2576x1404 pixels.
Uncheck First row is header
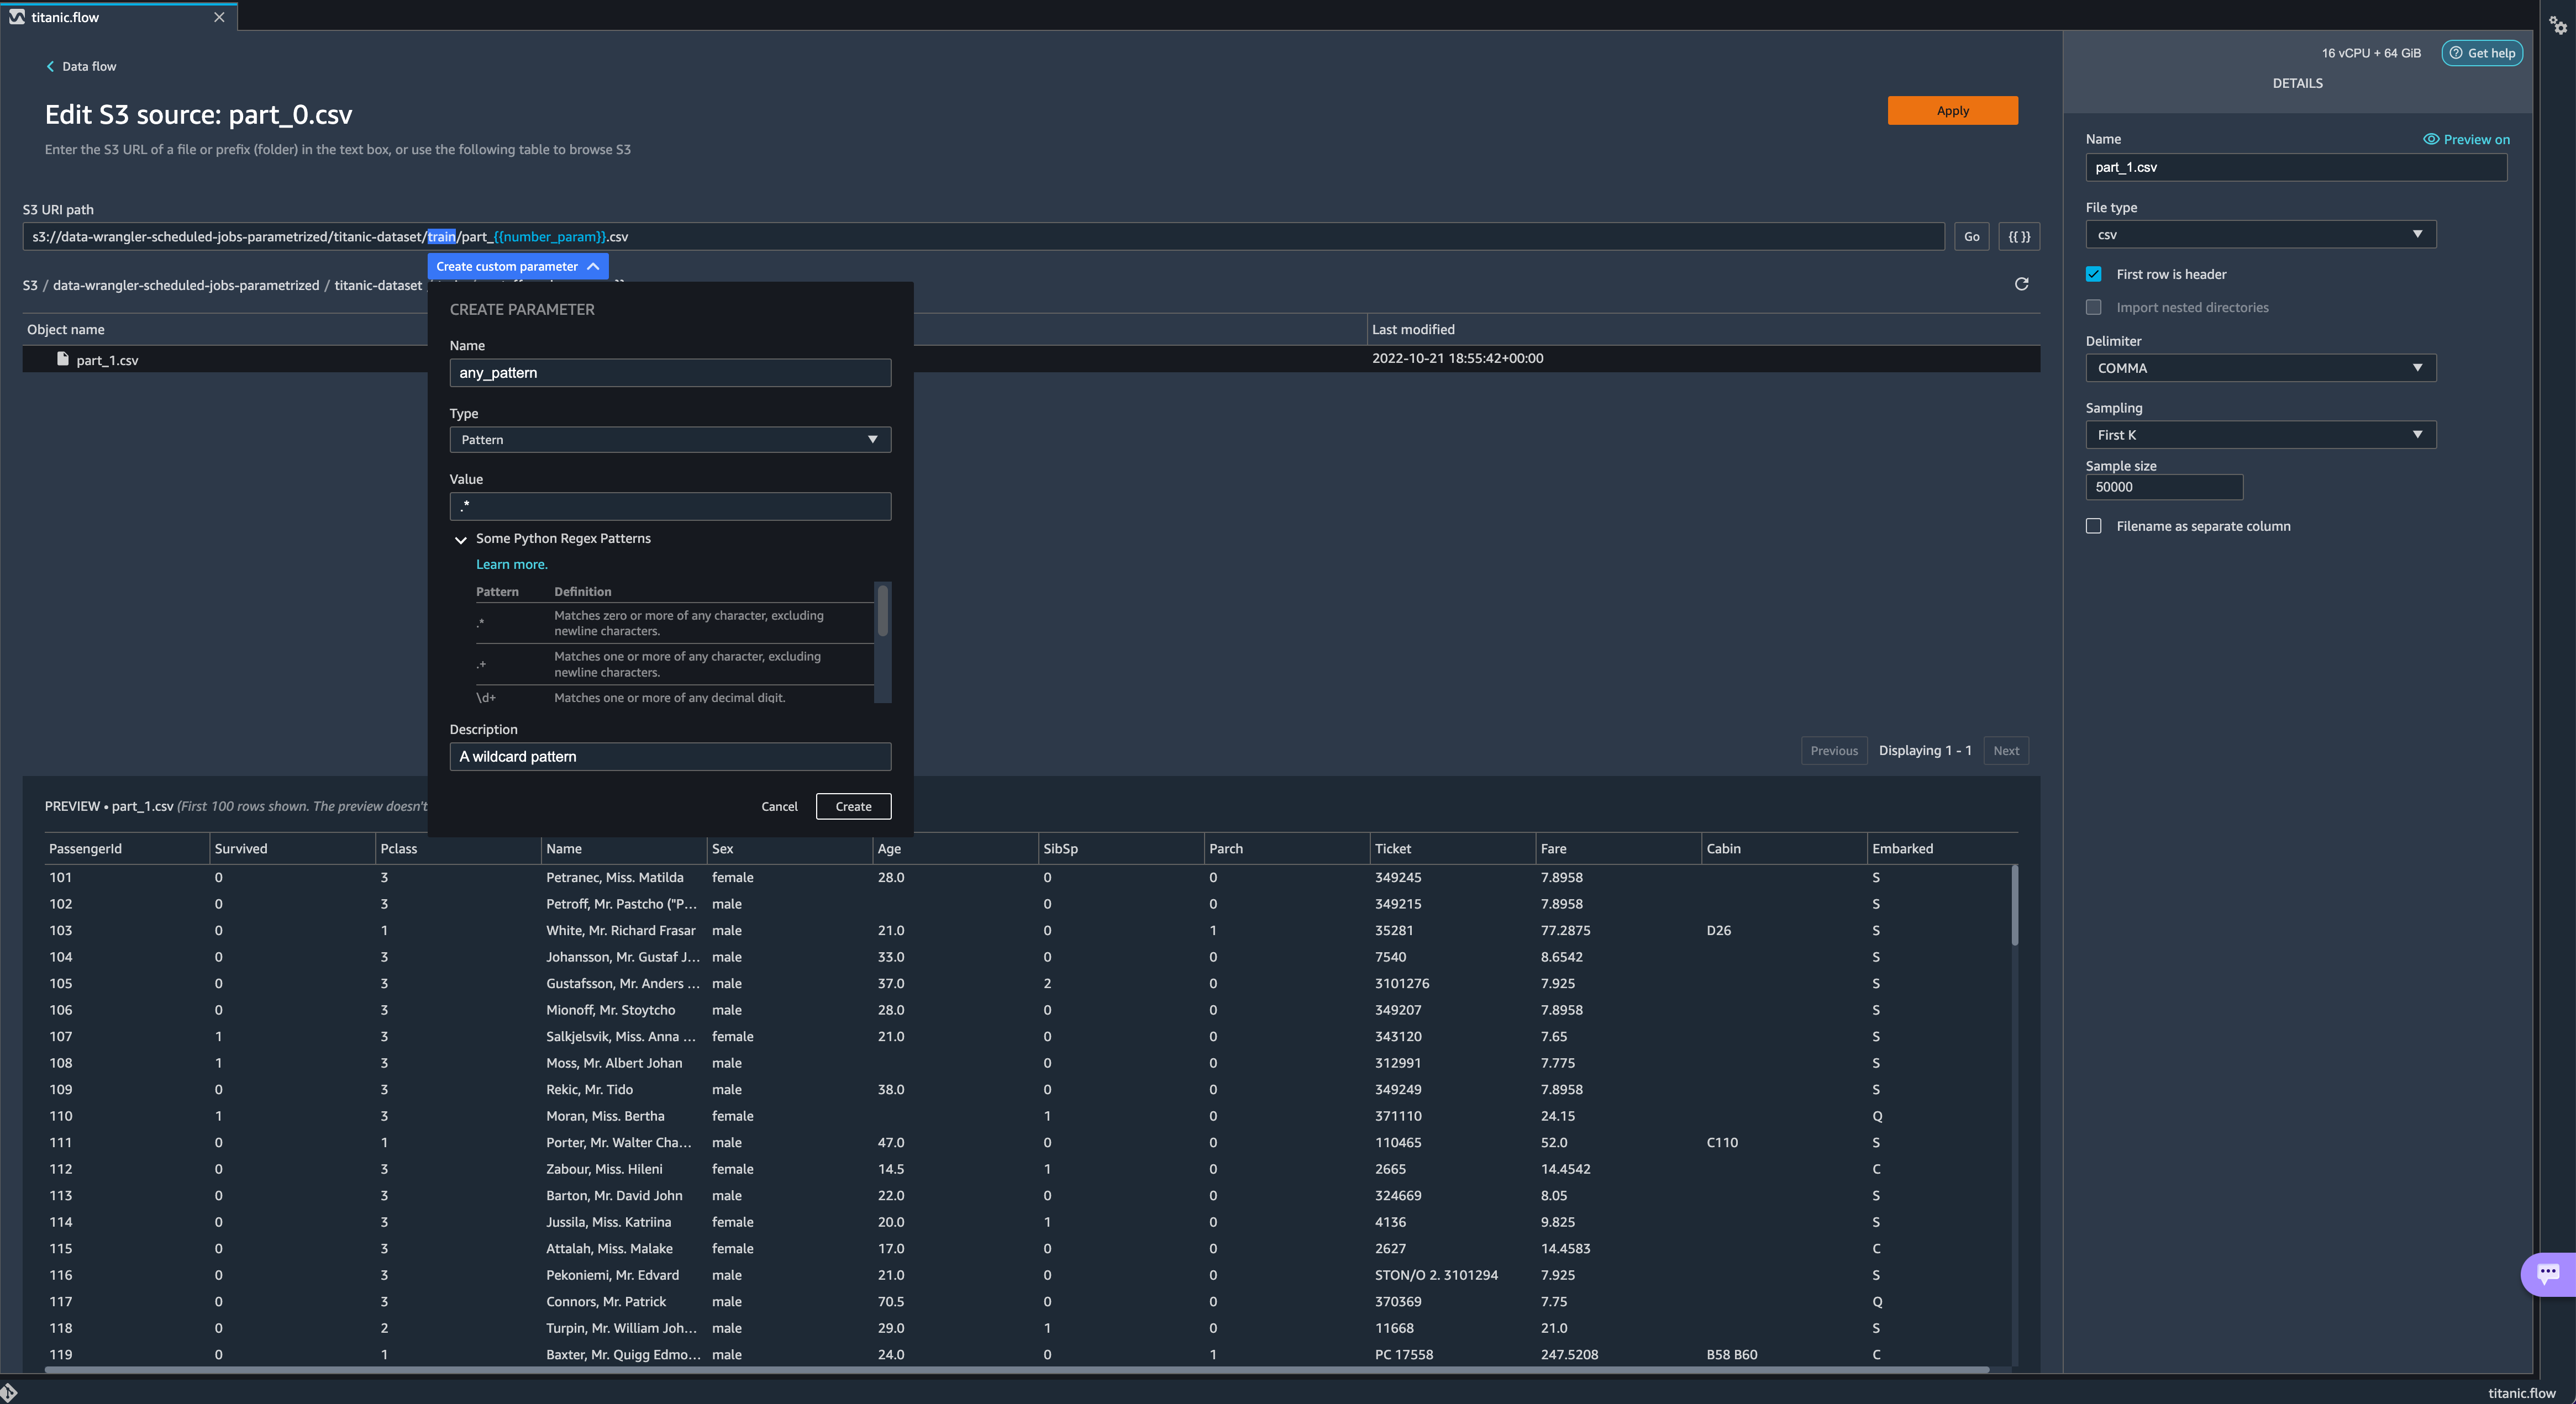click(x=2093, y=274)
